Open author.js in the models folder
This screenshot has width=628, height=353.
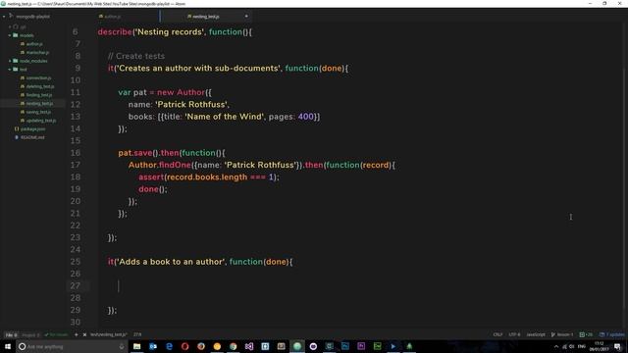(34, 43)
